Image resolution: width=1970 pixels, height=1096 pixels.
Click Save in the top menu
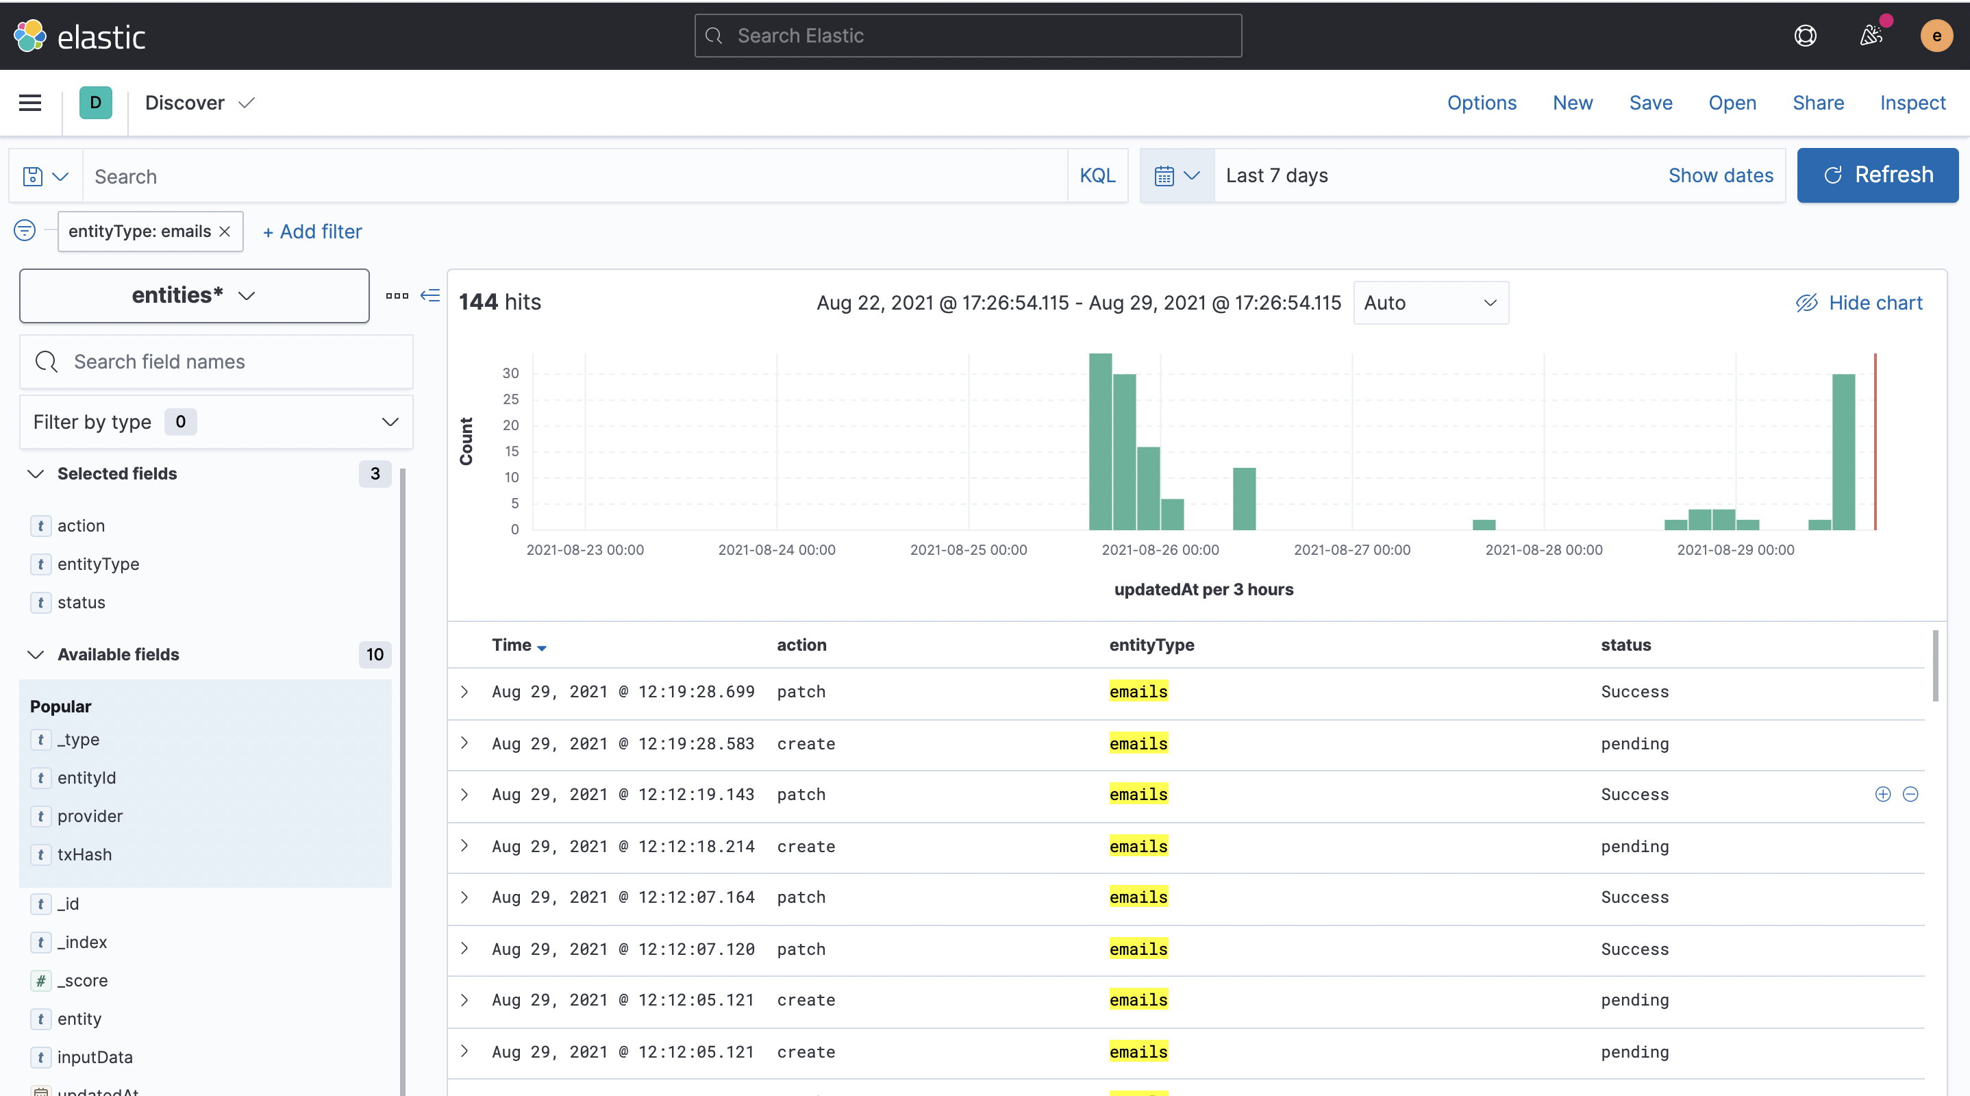tap(1650, 103)
